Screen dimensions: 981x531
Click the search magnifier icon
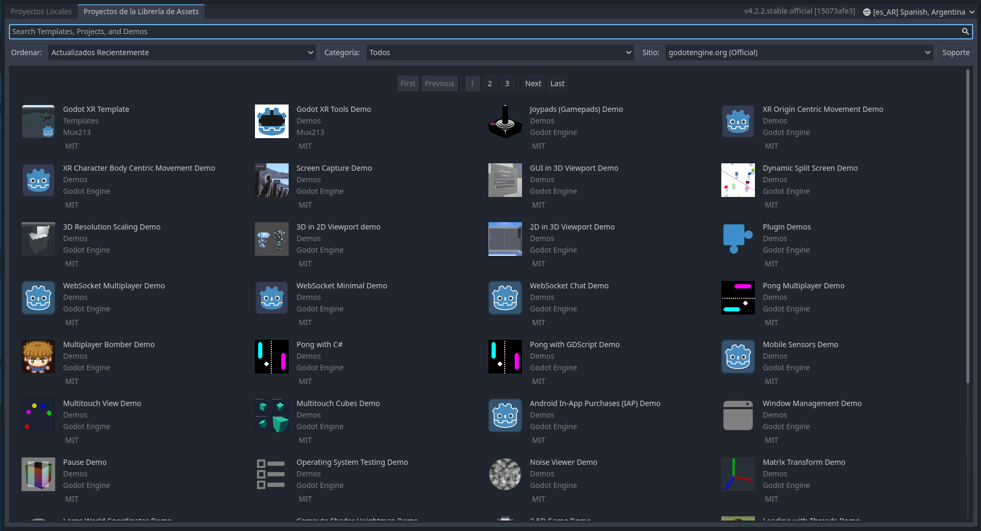(965, 32)
